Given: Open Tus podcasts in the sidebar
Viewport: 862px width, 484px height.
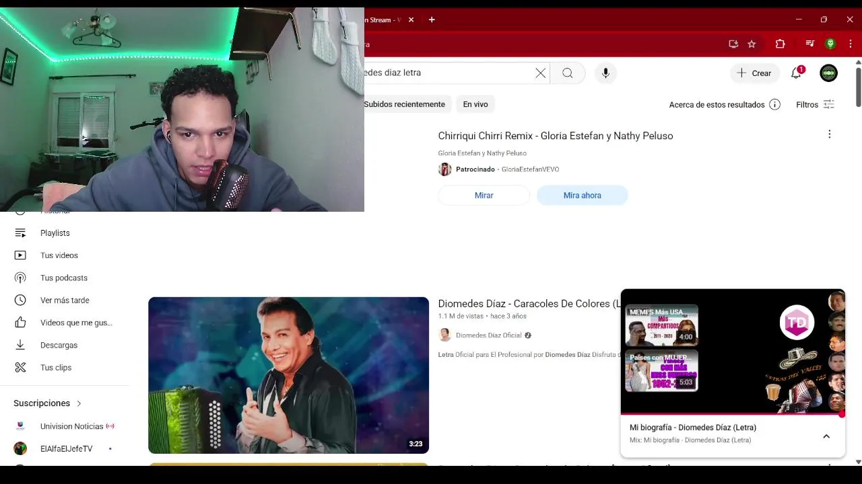Looking at the screenshot, I should [x=64, y=278].
